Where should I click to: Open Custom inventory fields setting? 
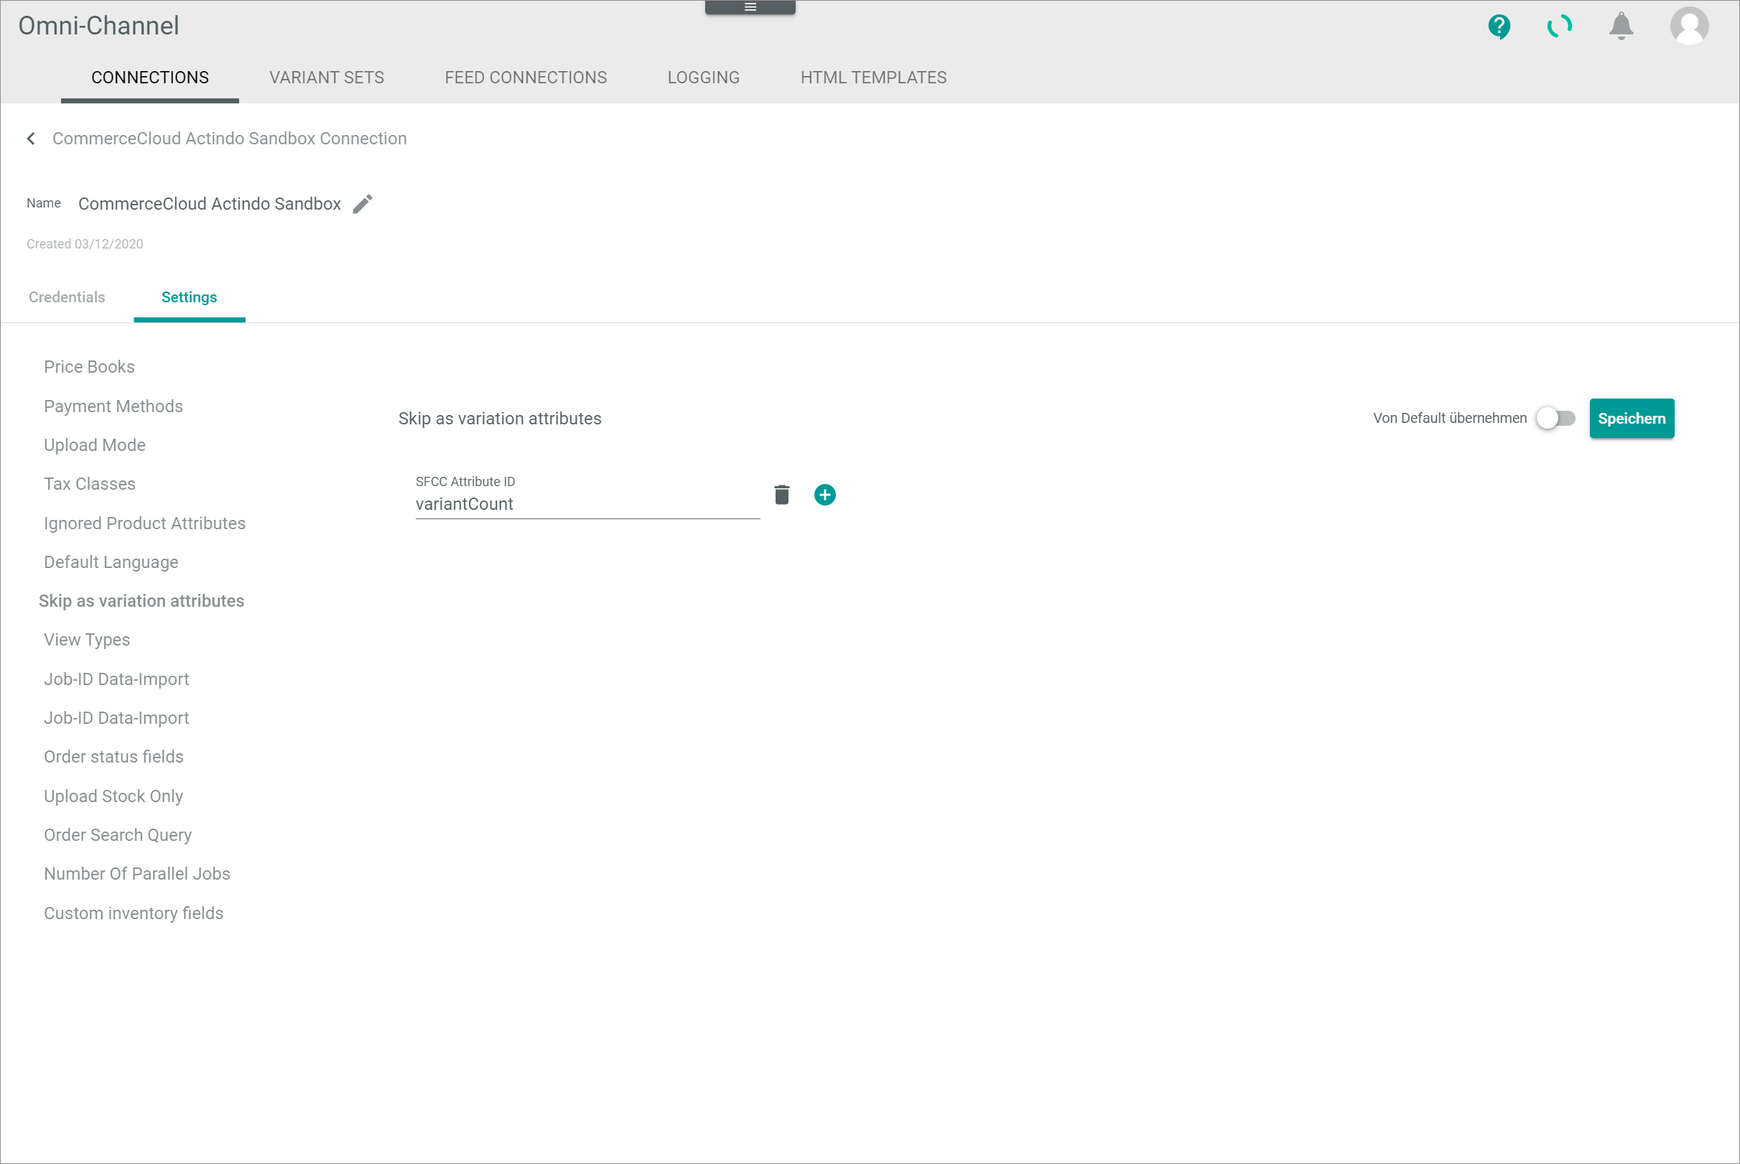click(134, 913)
